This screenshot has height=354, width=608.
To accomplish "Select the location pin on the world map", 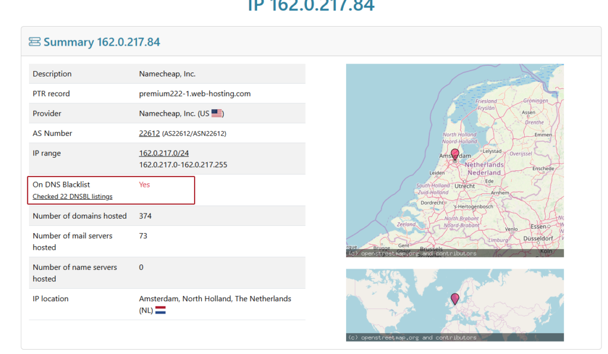I will click(x=455, y=299).
